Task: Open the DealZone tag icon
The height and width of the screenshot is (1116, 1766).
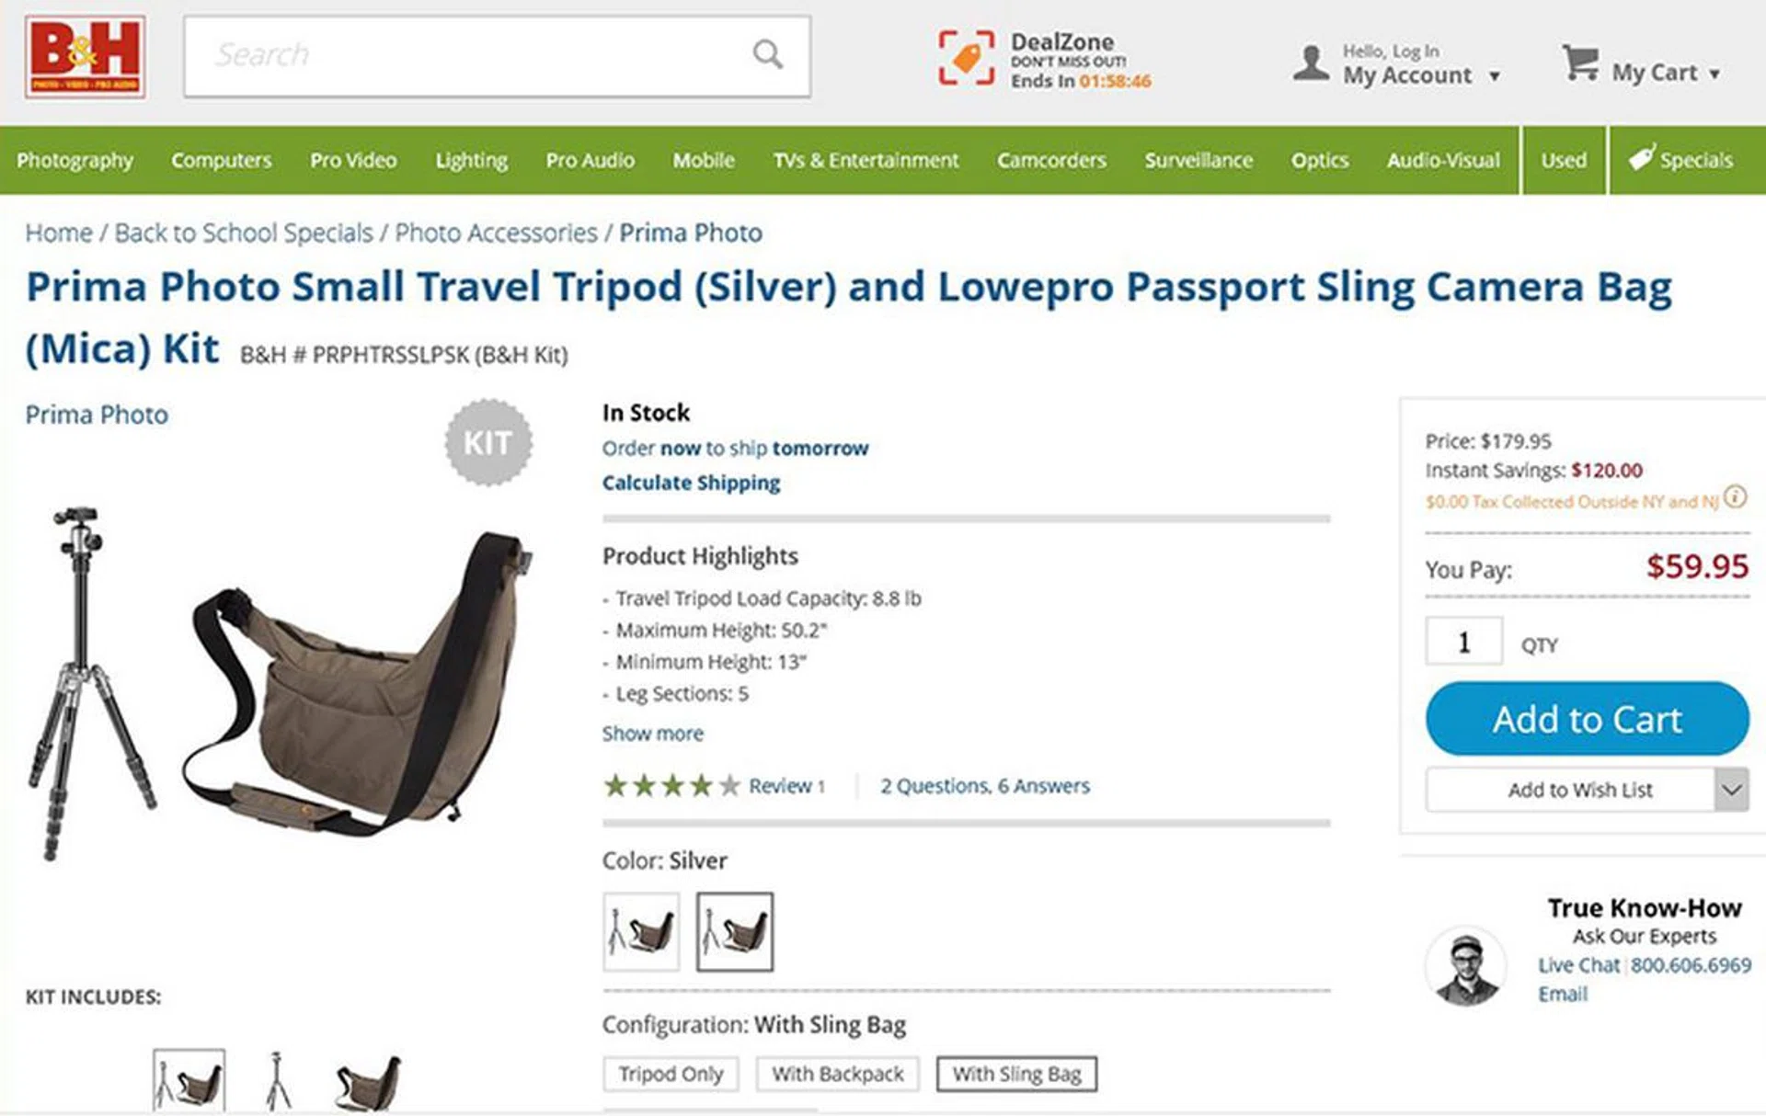Action: (x=966, y=58)
